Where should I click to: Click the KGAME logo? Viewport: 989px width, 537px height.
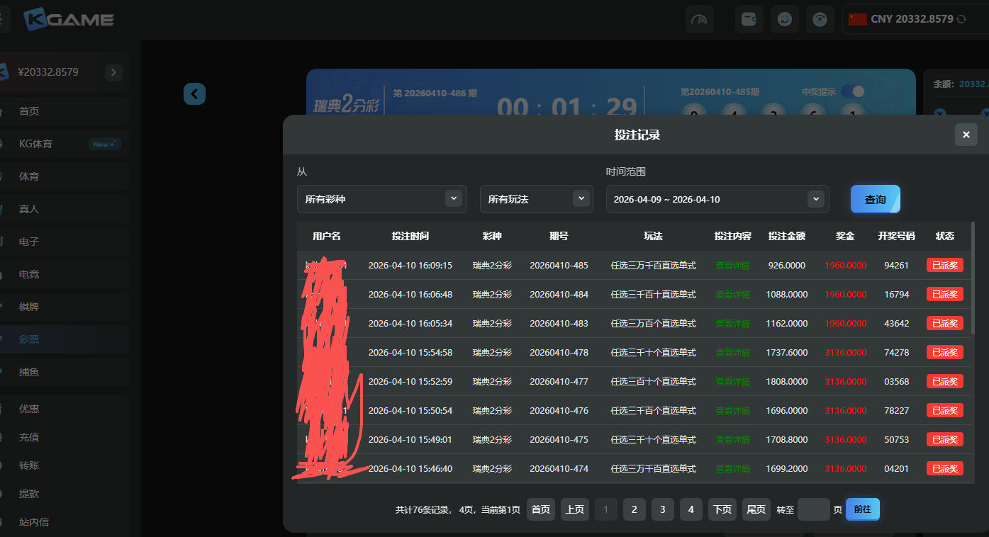point(69,19)
